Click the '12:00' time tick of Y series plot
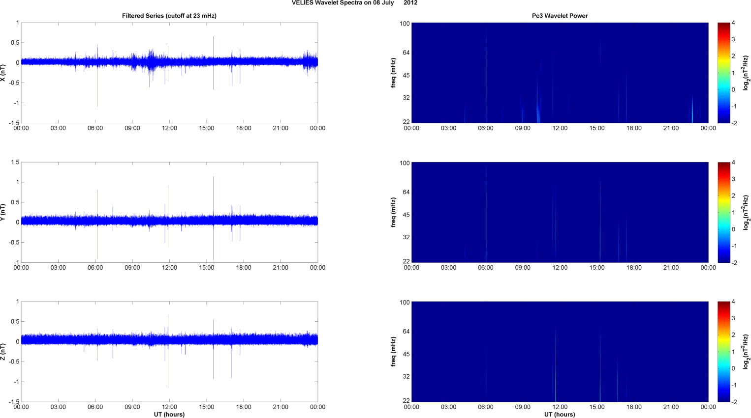 (169, 268)
